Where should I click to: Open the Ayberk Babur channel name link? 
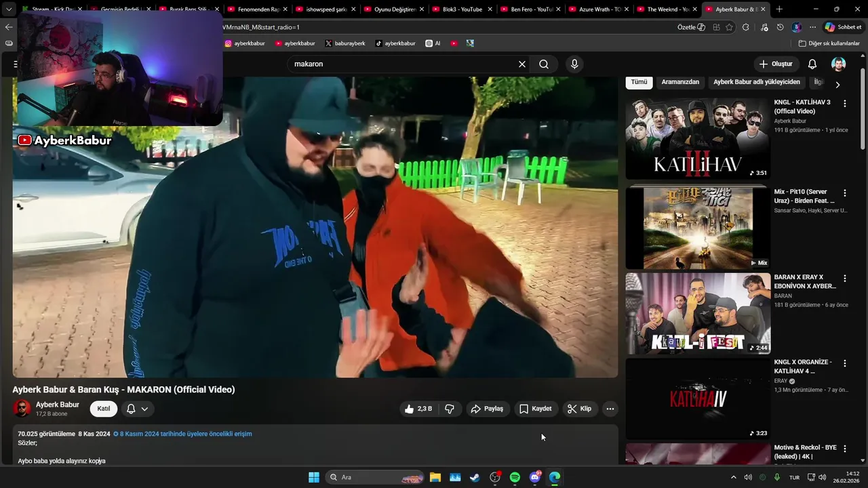[x=58, y=405]
